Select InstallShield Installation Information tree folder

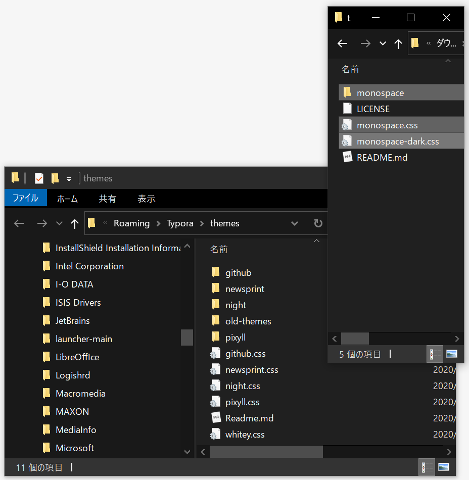click(112, 248)
